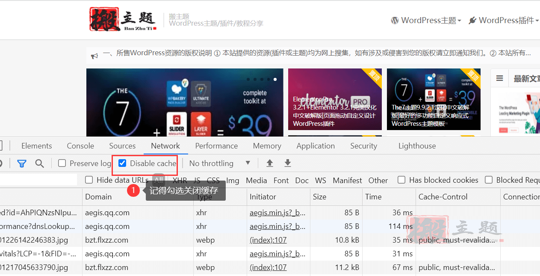Toggle the Preserve log checkbox

click(62, 163)
